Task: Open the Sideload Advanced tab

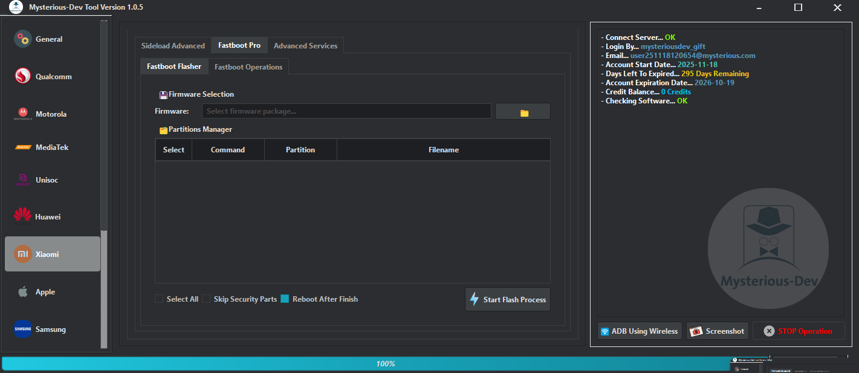Action: point(173,45)
